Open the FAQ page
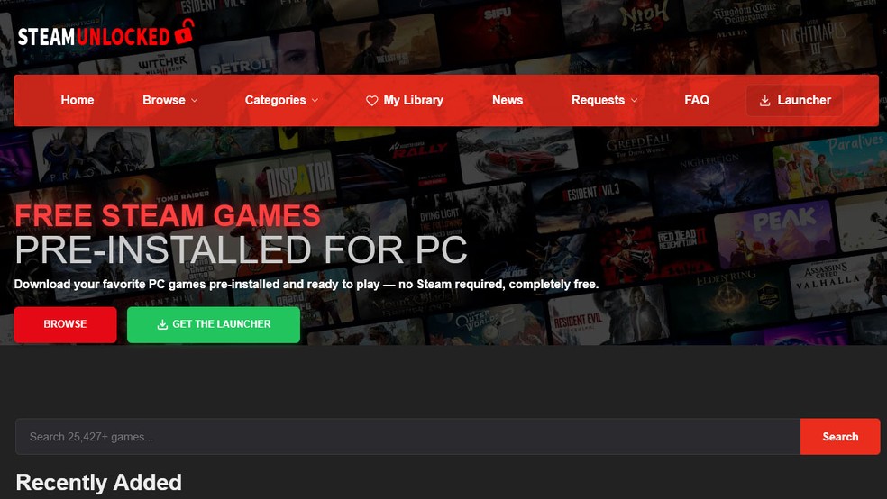This screenshot has width=887, height=499. coord(697,100)
